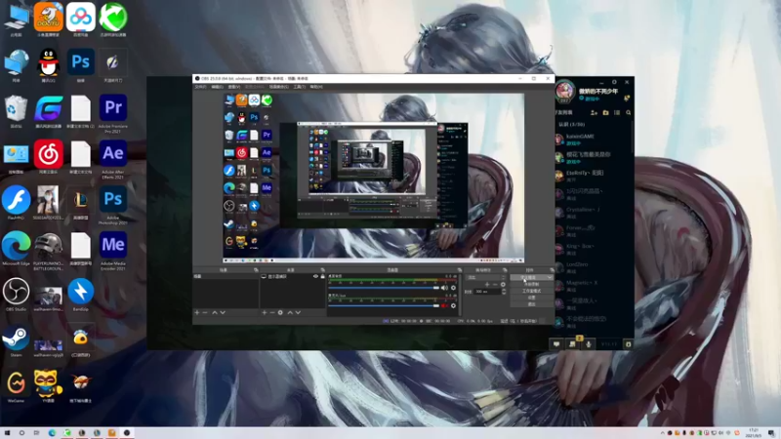Click microphone icon at friends window bottom
781x439 pixels.
[x=589, y=344]
